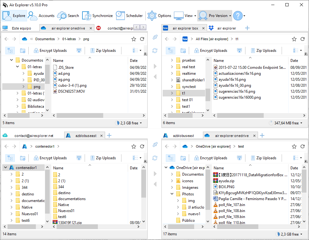Open the Options gear
Screen dimensions: 309x240
[159, 16]
